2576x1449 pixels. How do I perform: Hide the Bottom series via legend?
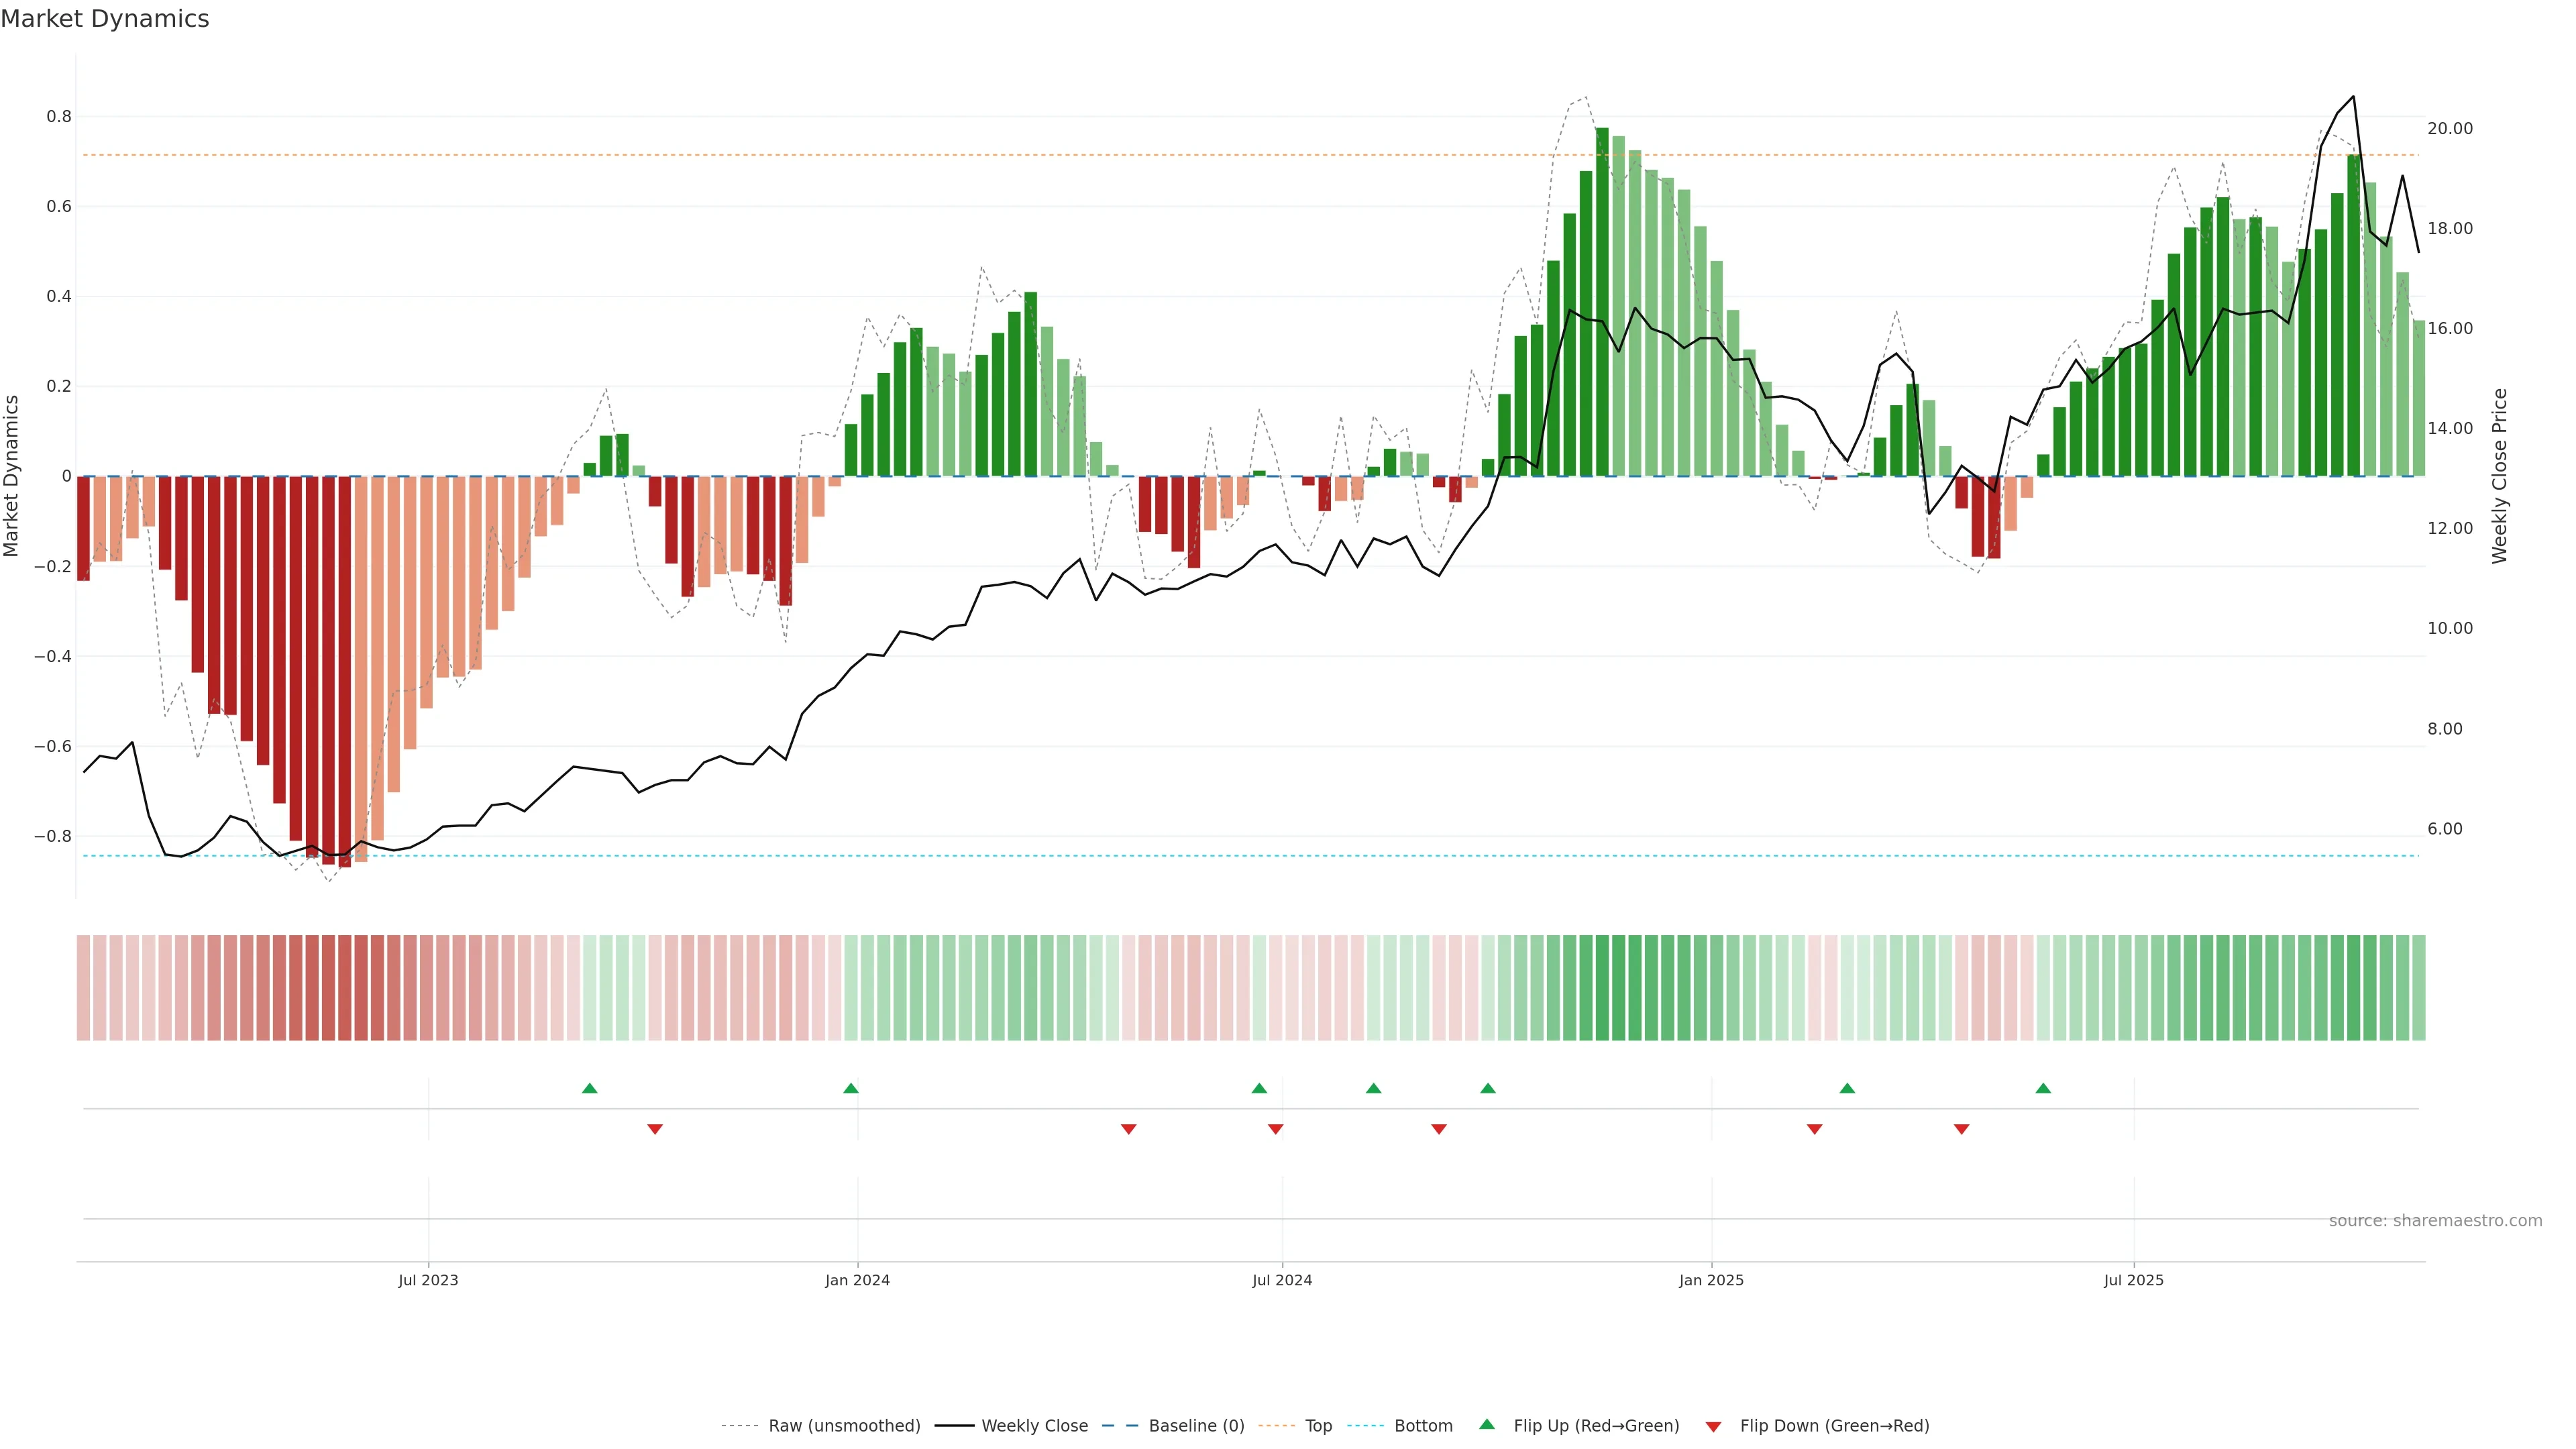[x=1423, y=1426]
